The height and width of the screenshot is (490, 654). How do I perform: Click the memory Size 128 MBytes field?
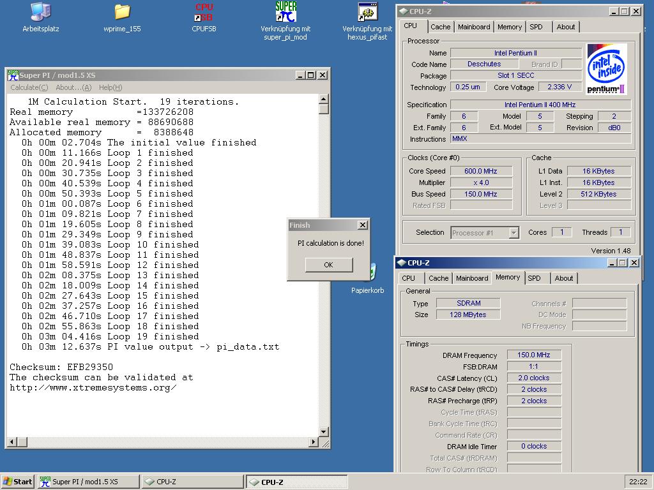(468, 315)
